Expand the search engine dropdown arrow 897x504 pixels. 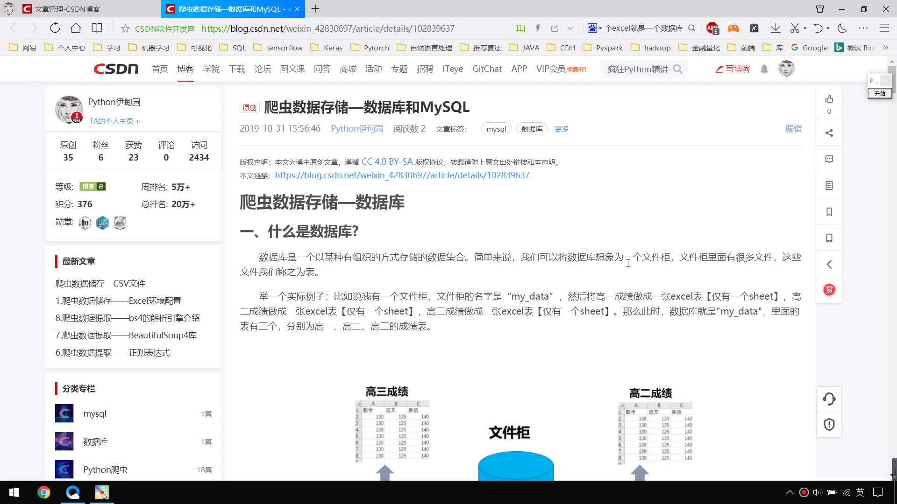coord(600,28)
